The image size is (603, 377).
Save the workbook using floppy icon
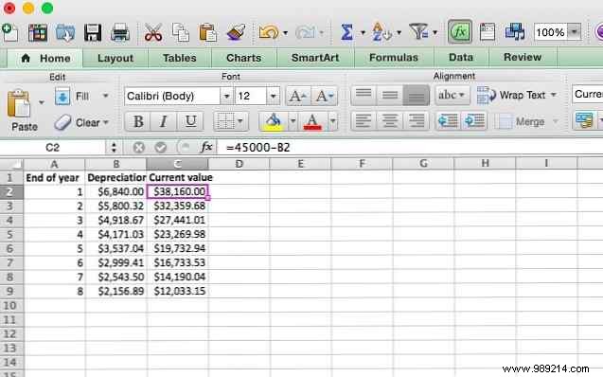pyautogui.click(x=93, y=32)
